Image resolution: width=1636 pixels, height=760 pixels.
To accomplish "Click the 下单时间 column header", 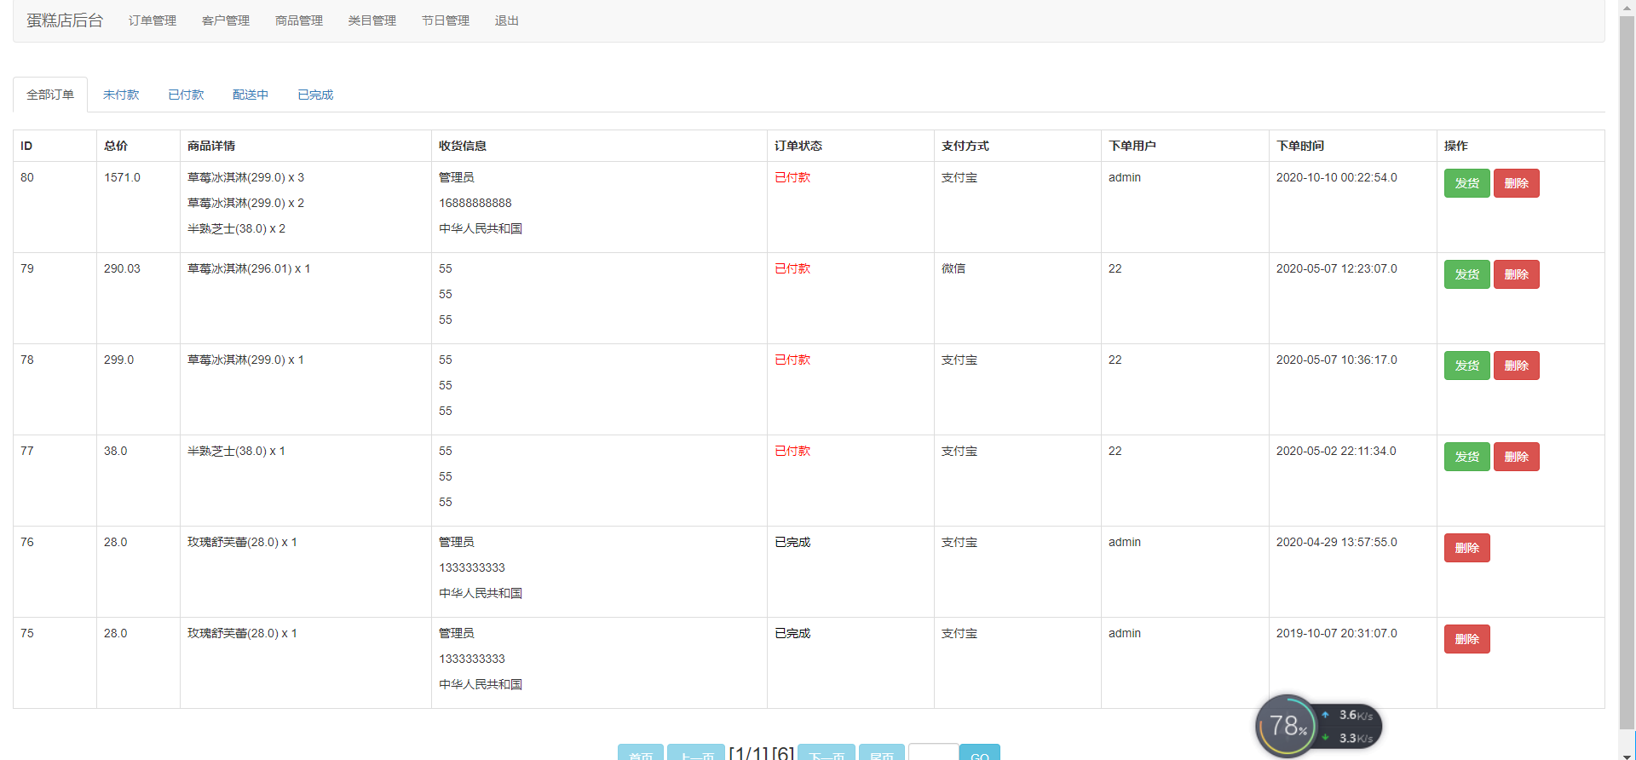I will point(1300,146).
